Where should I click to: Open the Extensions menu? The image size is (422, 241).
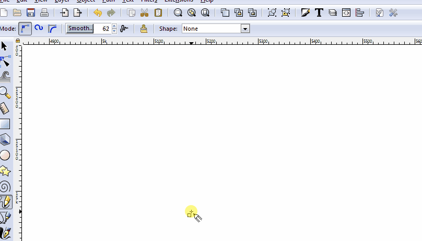(x=179, y=1)
